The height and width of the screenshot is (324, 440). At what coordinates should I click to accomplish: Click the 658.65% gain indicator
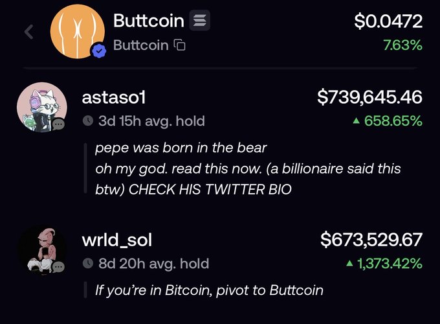coord(388,121)
